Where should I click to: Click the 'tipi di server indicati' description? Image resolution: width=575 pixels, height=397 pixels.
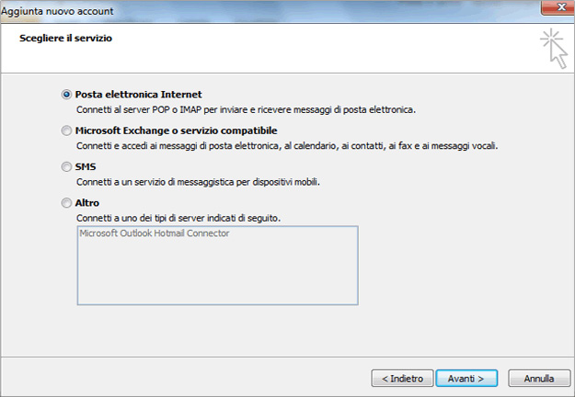(x=178, y=219)
